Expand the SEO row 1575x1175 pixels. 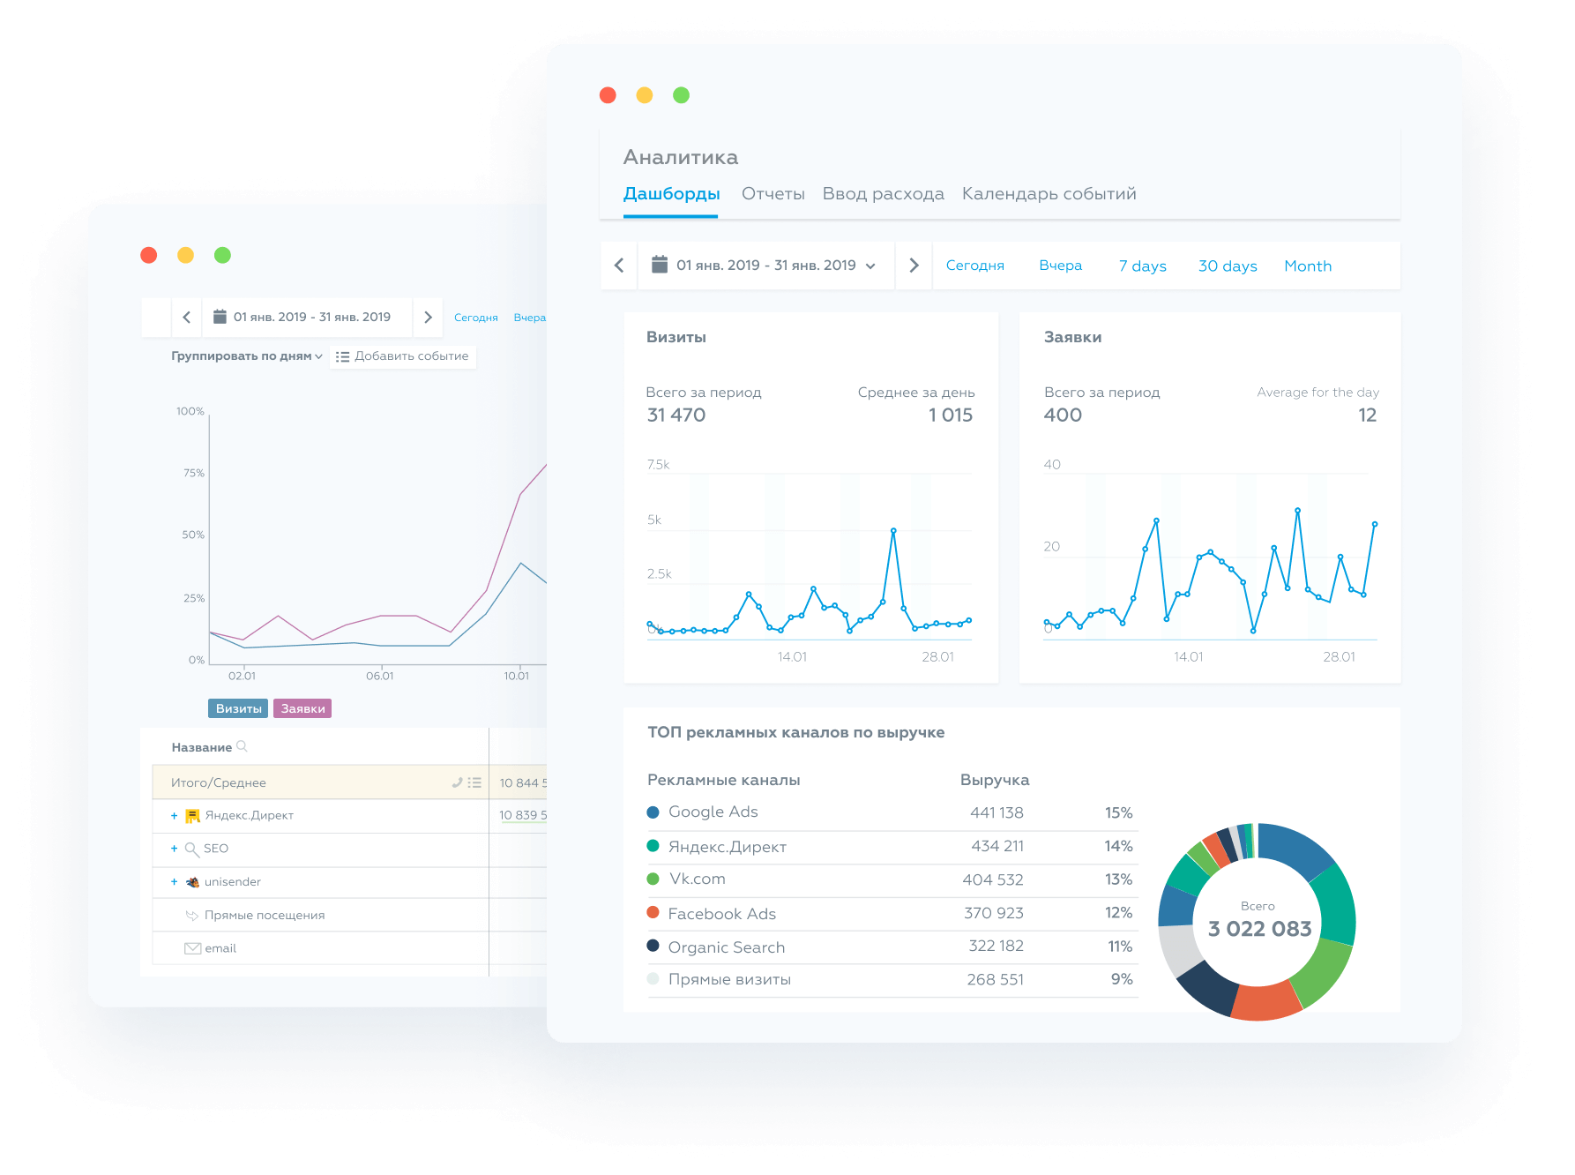tap(174, 849)
